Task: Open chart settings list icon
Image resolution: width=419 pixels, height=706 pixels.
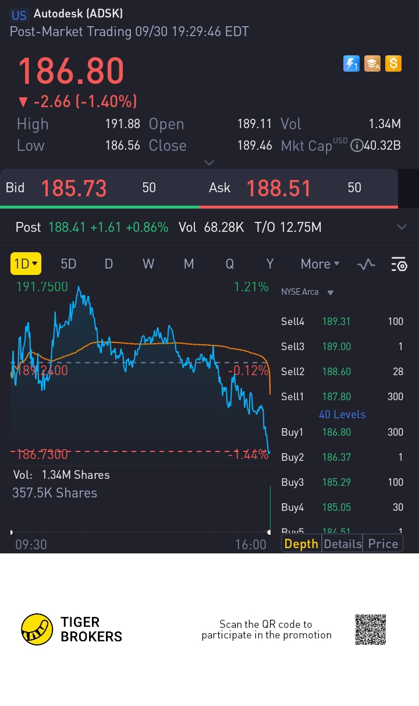Action: (399, 264)
